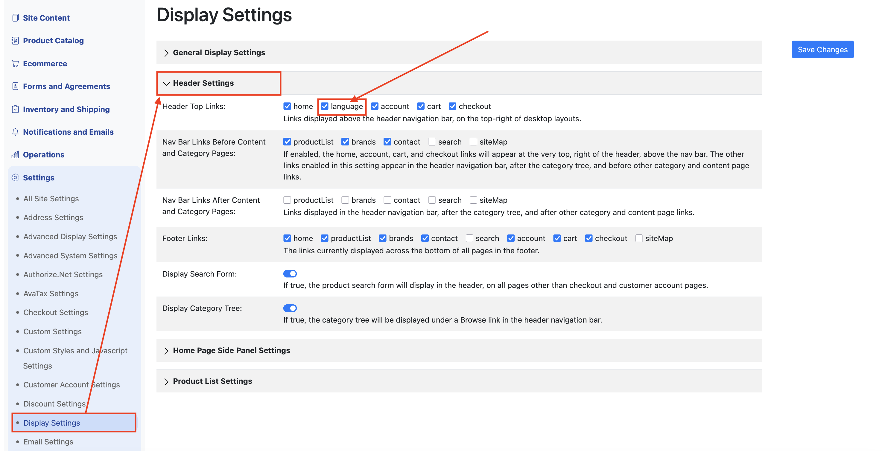The height and width of the screenshot is (451, 888).
Task: Click the Inventory and Shipping clipboard icon
Action: pos(15,109)
